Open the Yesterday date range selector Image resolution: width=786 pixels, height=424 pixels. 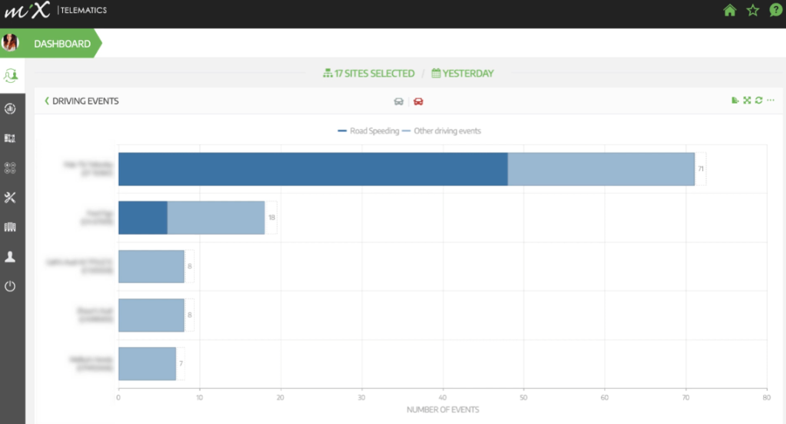coord(463,74)
